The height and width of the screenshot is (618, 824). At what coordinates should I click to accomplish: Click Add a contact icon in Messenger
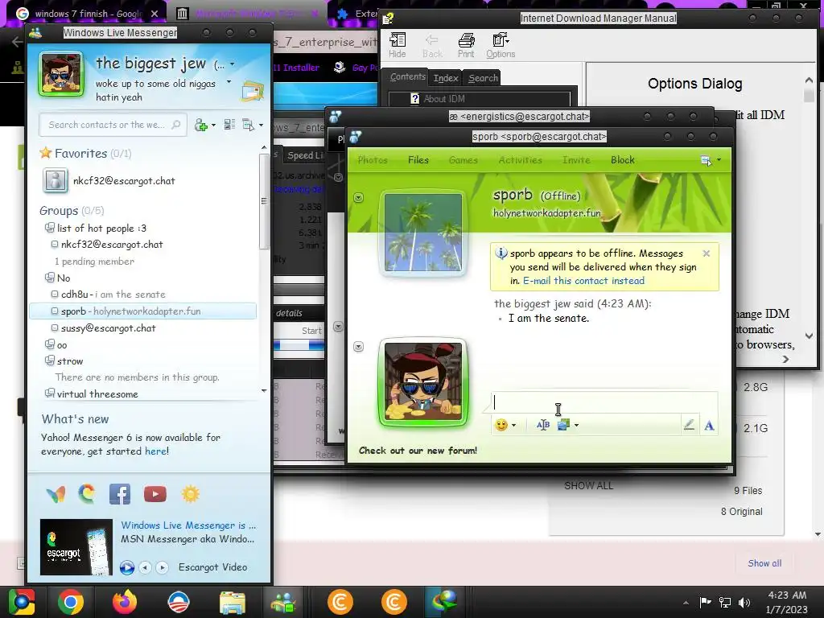tap(200, 125)
